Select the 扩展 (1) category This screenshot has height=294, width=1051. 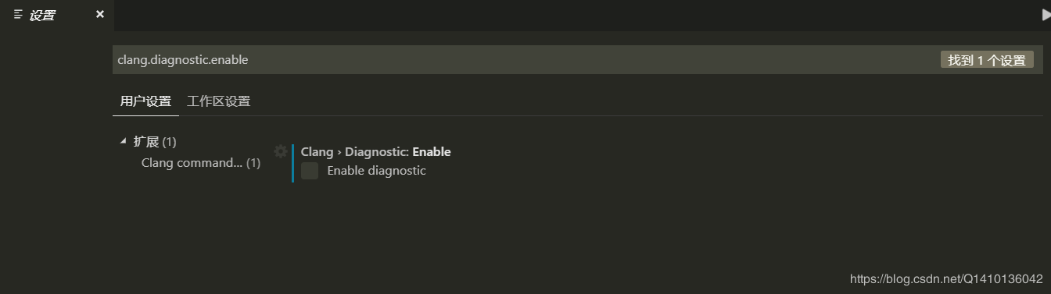(x=155, y=142)
